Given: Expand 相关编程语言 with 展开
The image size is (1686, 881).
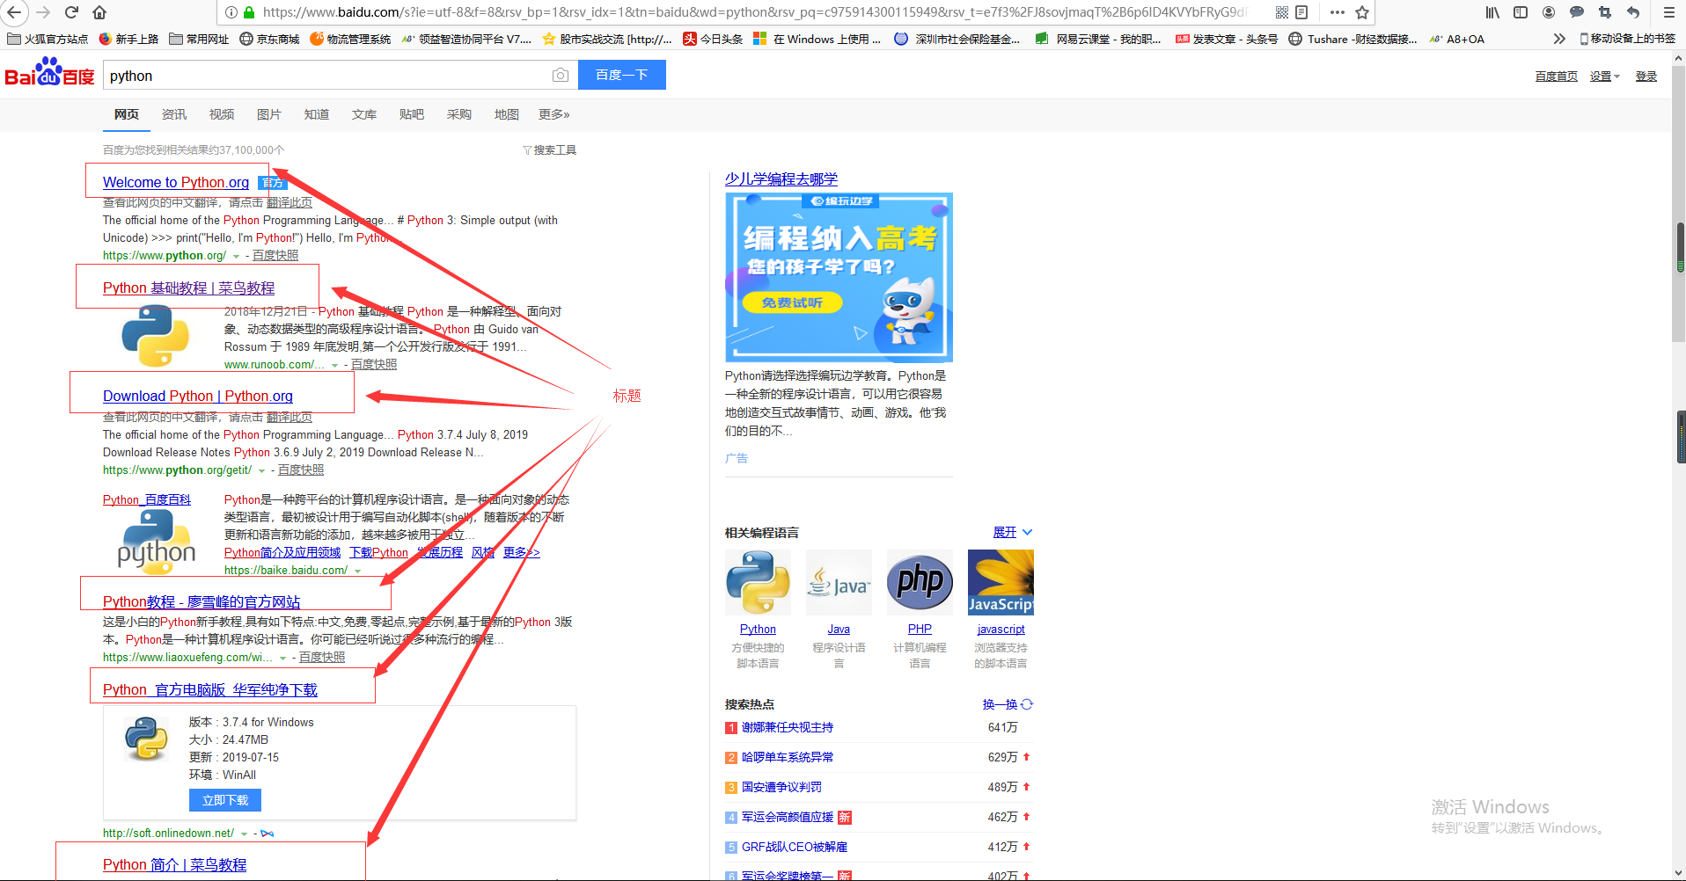Looking at the screenshot, I should coord(1012,532).
